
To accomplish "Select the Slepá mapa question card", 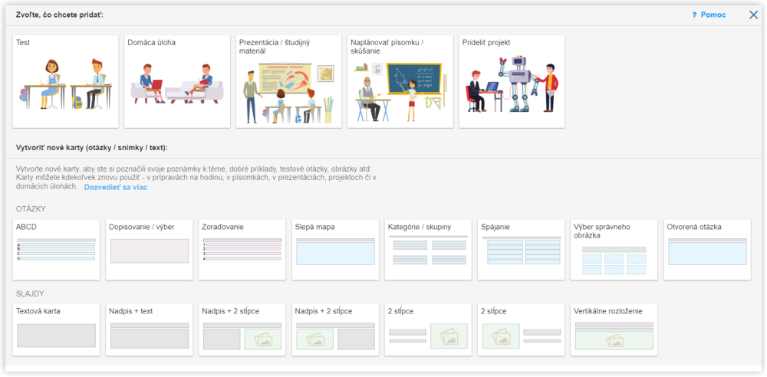I will 335,250.
